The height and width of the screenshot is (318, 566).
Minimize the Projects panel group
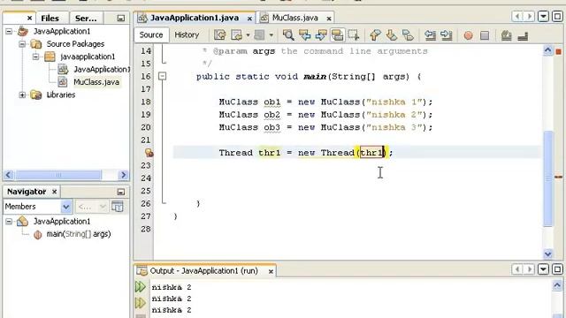(121, 18)
